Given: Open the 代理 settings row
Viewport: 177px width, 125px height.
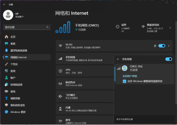Looking at the screenshot, I should click(85, 109).
